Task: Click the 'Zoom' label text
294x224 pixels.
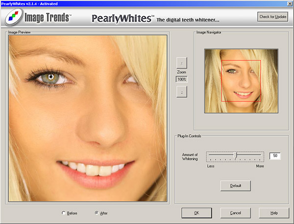Action: coord(182,72)
